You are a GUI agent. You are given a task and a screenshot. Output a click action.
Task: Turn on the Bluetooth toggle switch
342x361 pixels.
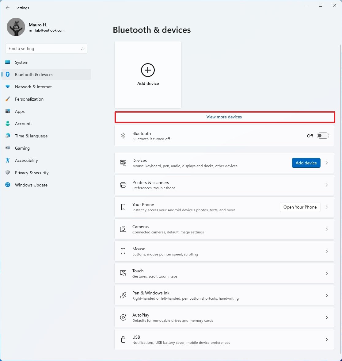click(323, 136)
